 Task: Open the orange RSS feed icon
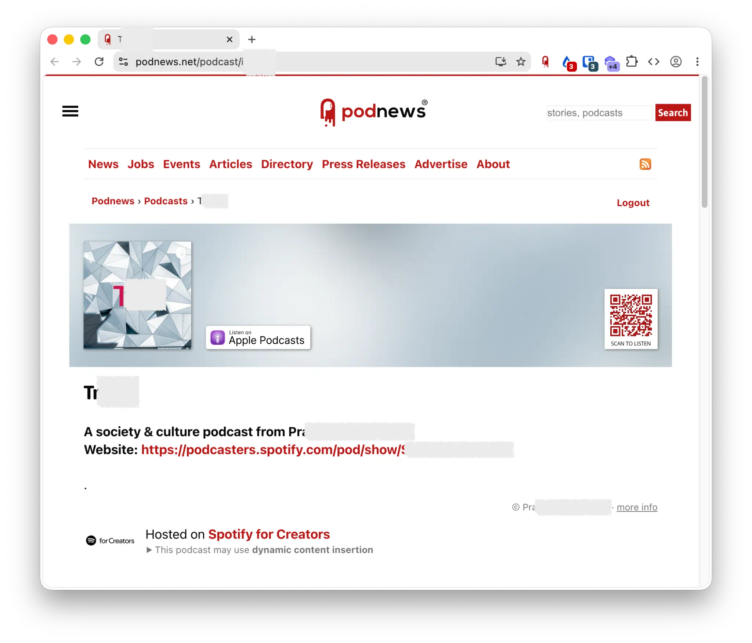[x=645, y=164]
